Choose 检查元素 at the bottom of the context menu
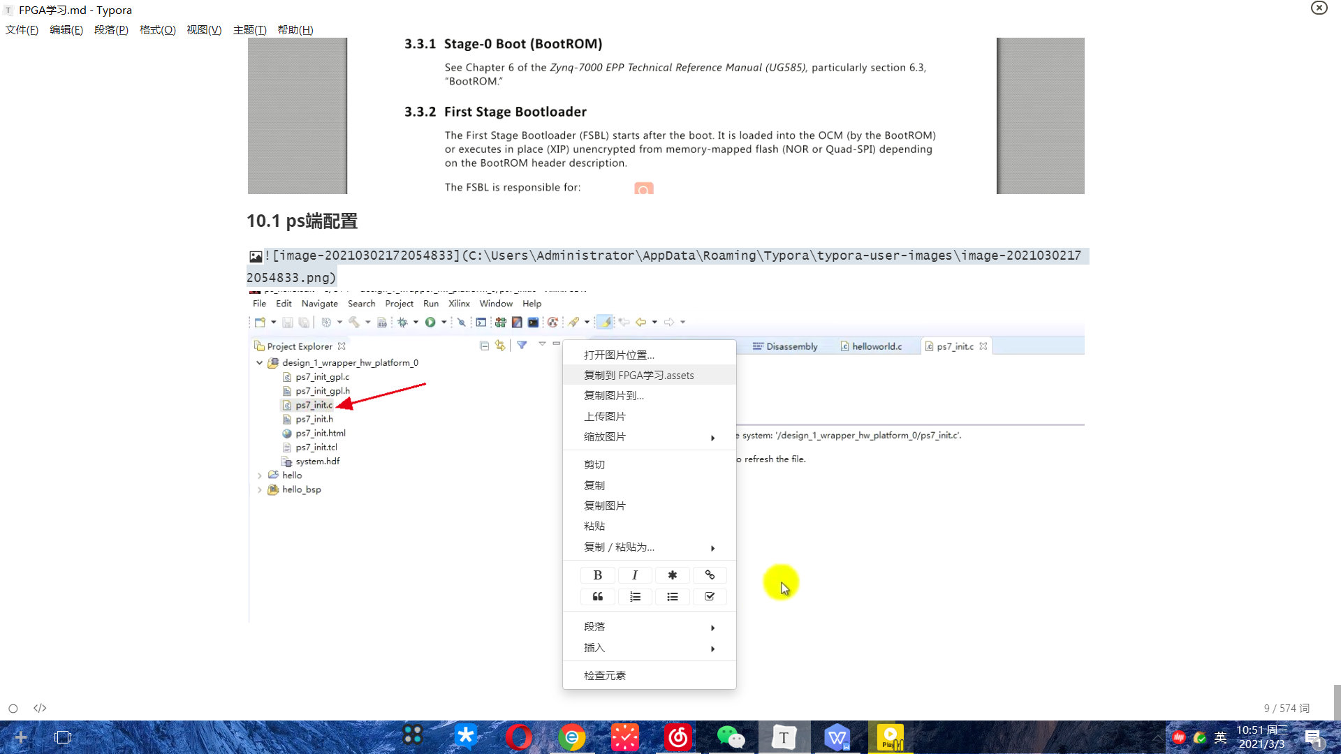 [x=649, y=676]
